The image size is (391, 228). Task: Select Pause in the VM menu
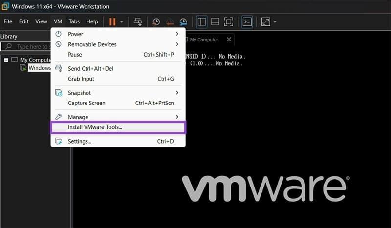[118, 55]
